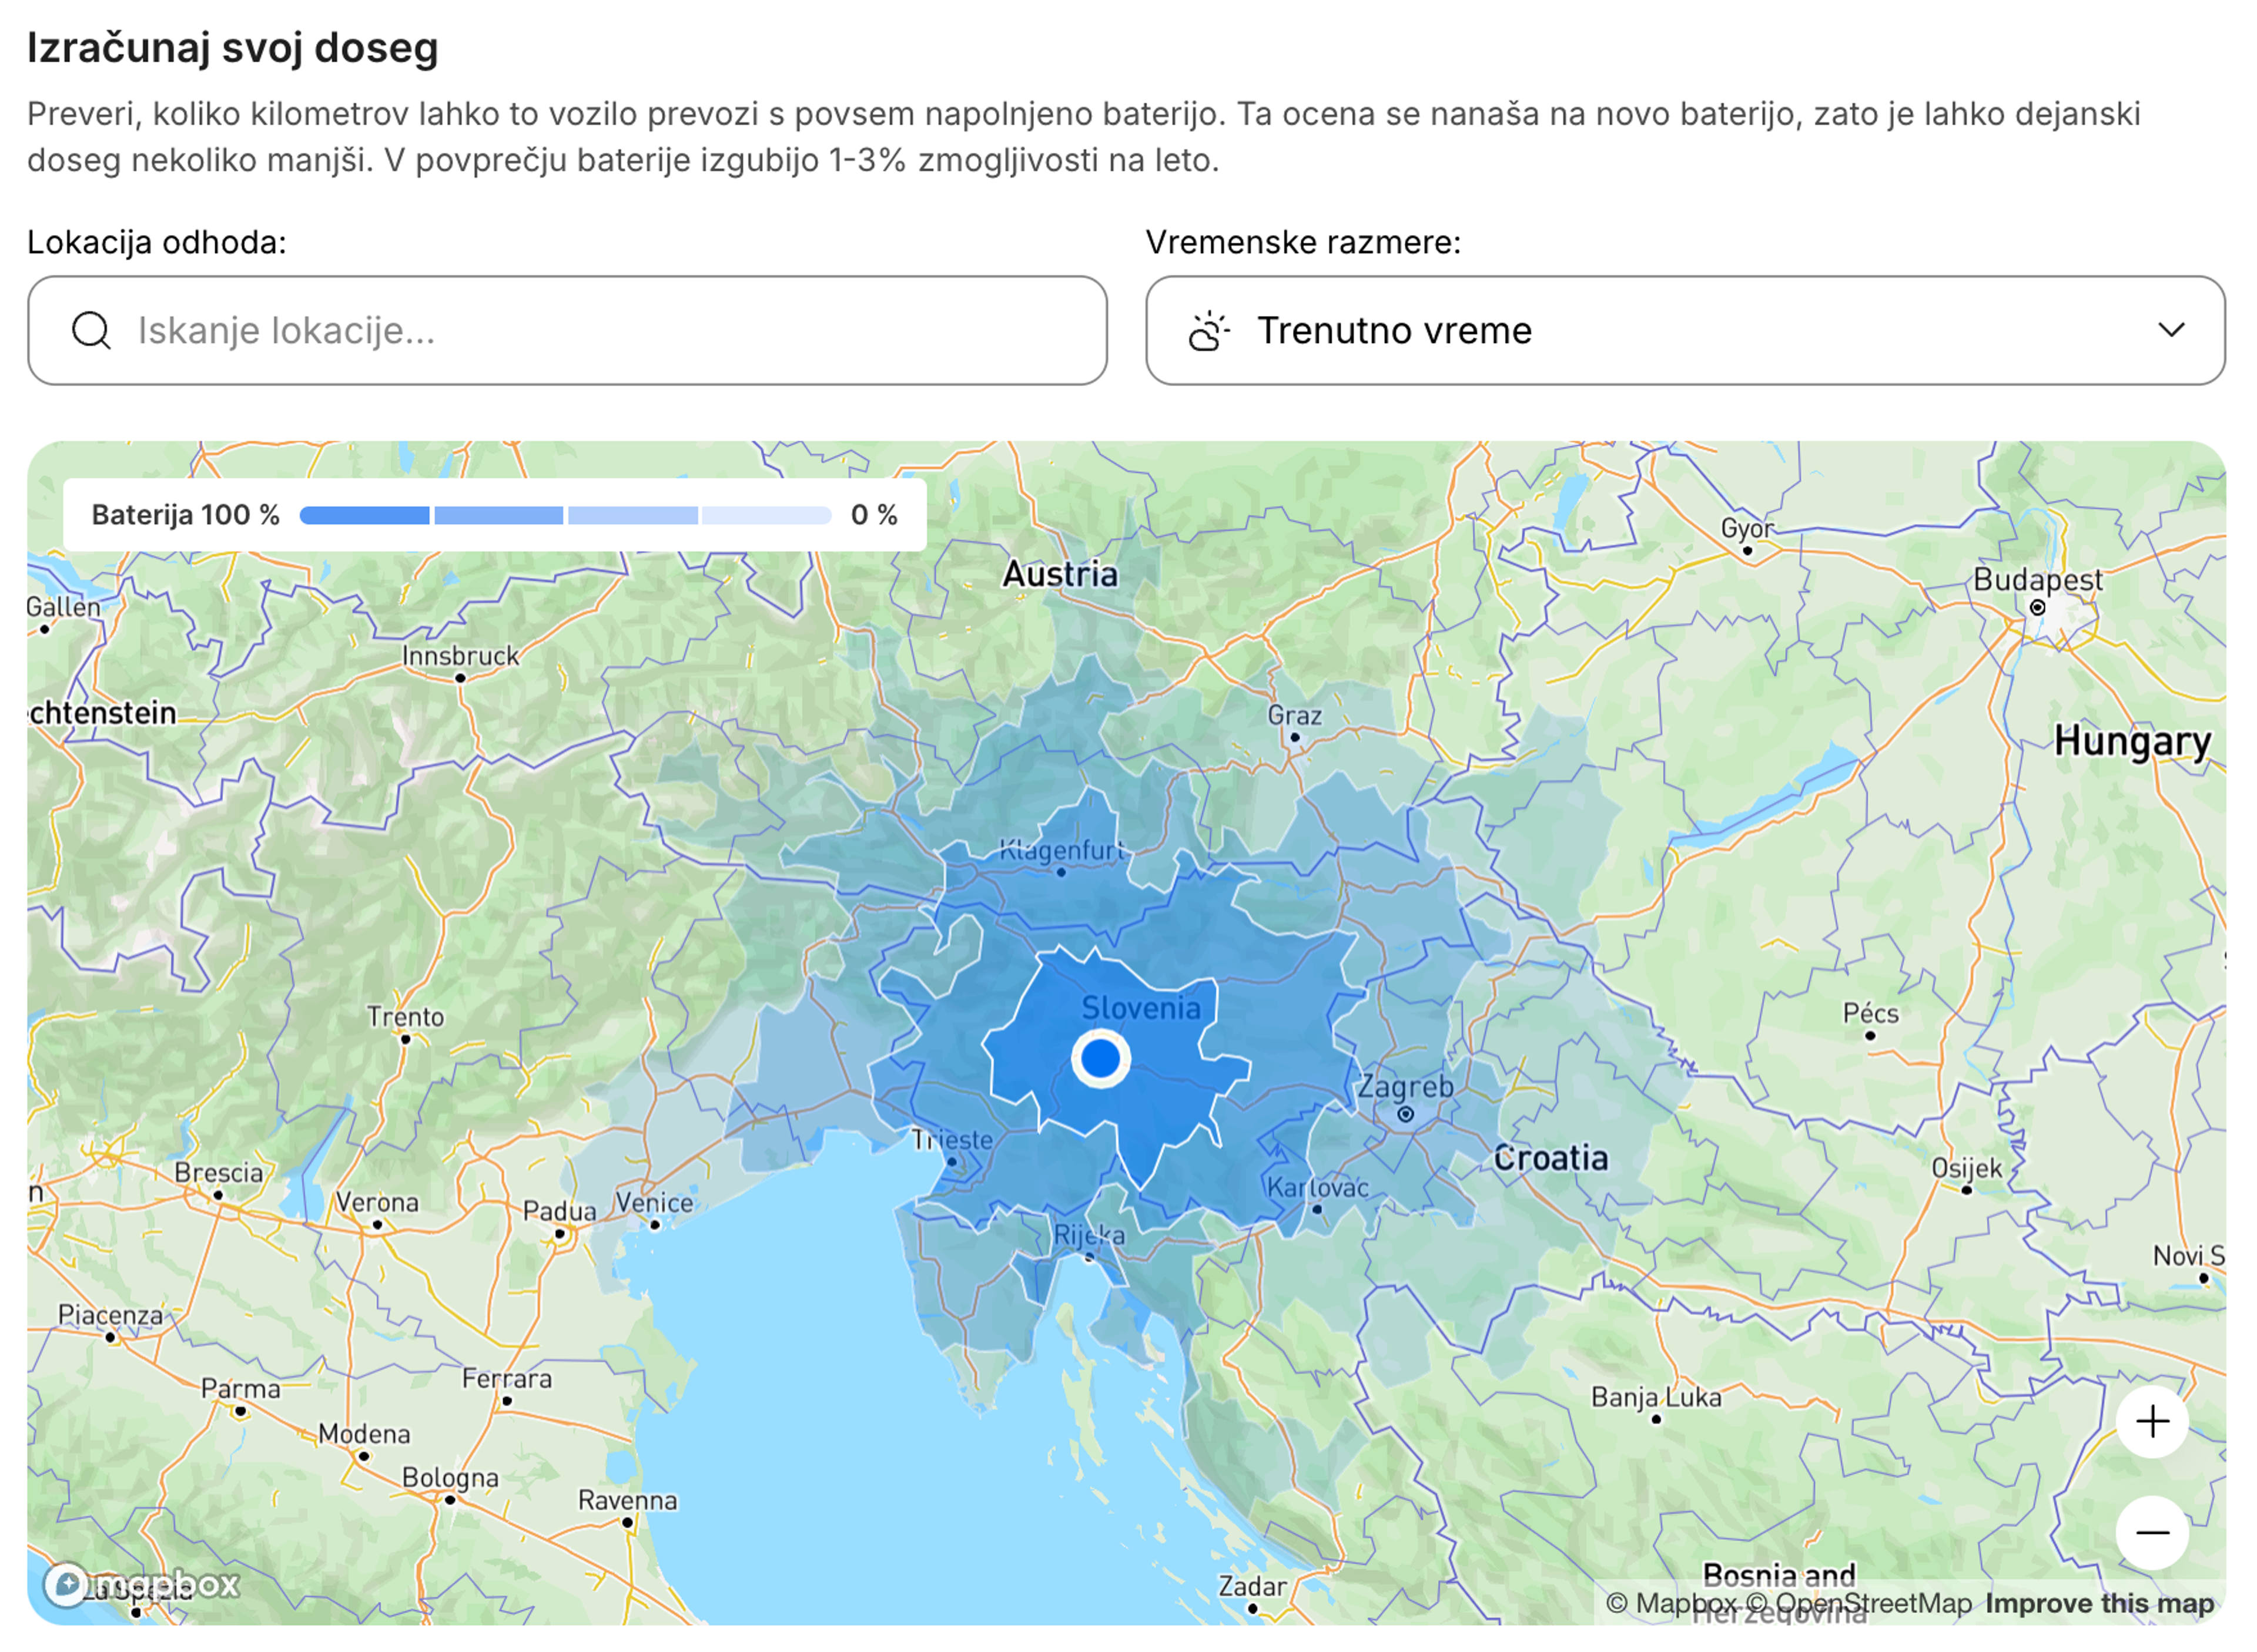Click the Lokacija odhoda label
The height and width of the screenshot is (1652, 2257).
pos(157,243)
